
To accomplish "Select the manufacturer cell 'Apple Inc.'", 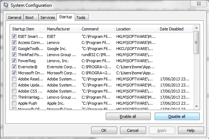I will [x=55, y=103].
